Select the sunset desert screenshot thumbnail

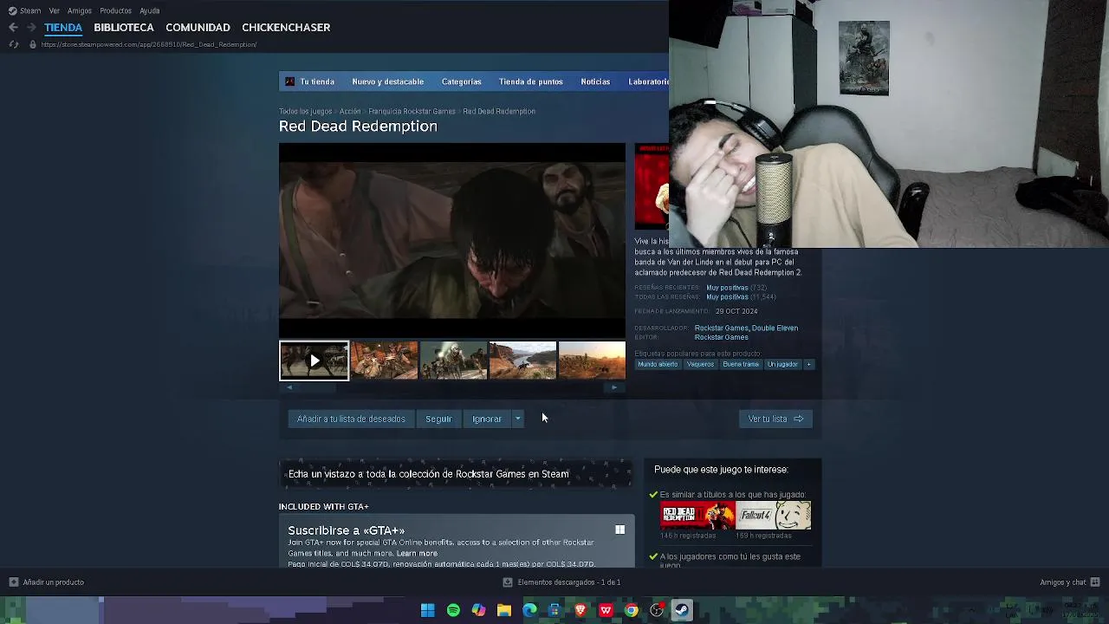[592, 361]
